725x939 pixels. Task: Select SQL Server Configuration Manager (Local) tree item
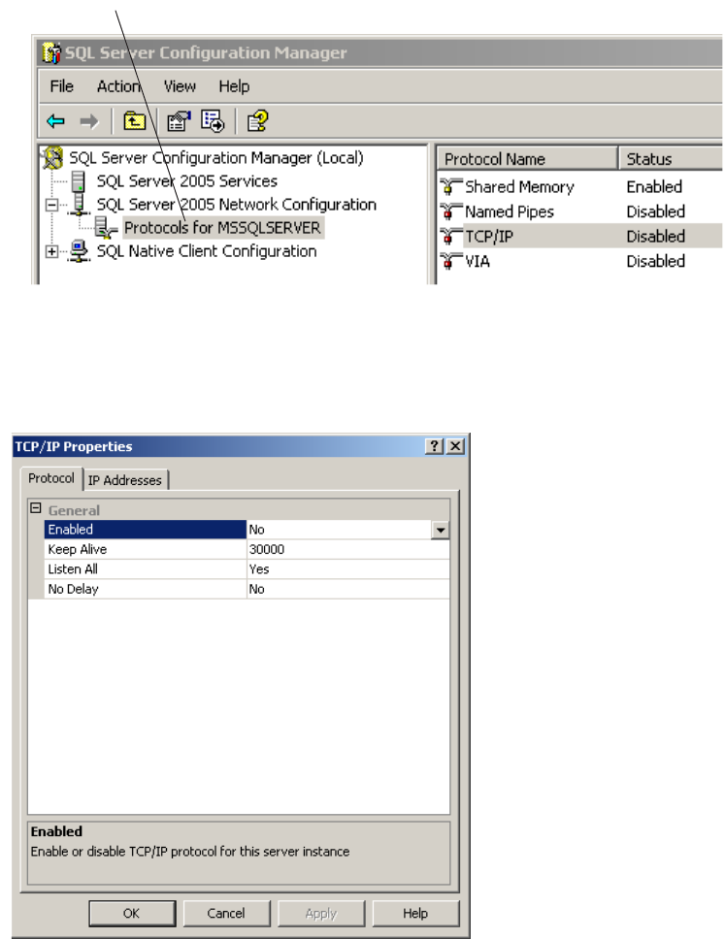pos(215,157)
